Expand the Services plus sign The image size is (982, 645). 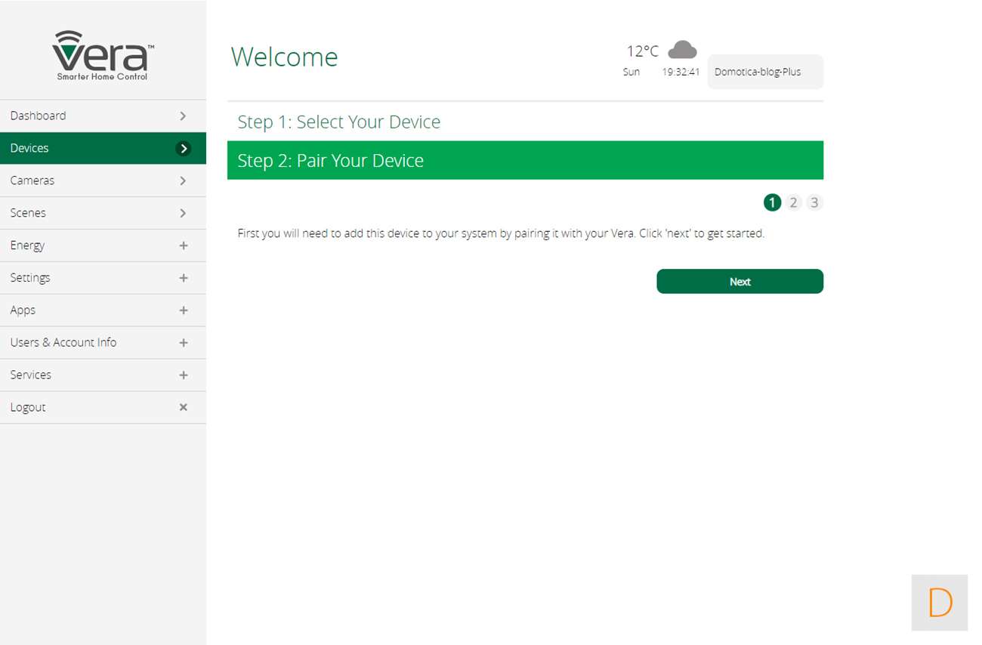click(x=183, y=375)
